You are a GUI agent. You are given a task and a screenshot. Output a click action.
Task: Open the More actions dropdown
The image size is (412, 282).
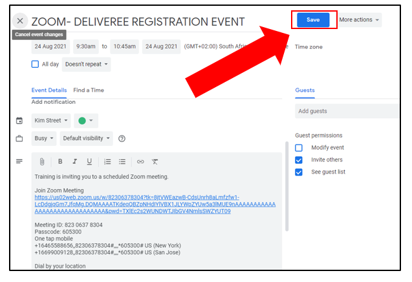(359, 19)
